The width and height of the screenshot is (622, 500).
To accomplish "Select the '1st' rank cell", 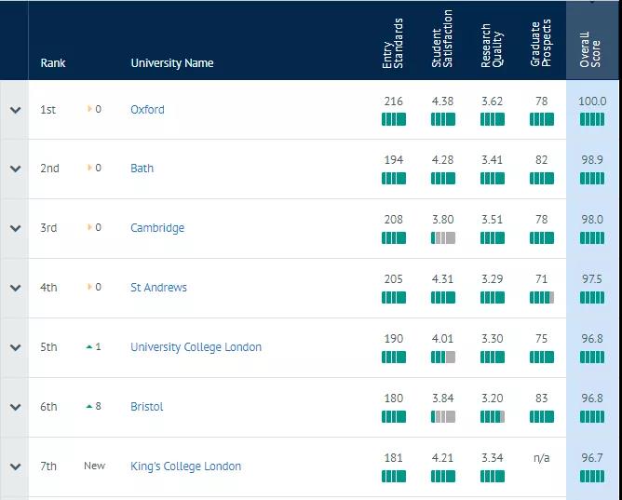I will click(x=47, y=110).
